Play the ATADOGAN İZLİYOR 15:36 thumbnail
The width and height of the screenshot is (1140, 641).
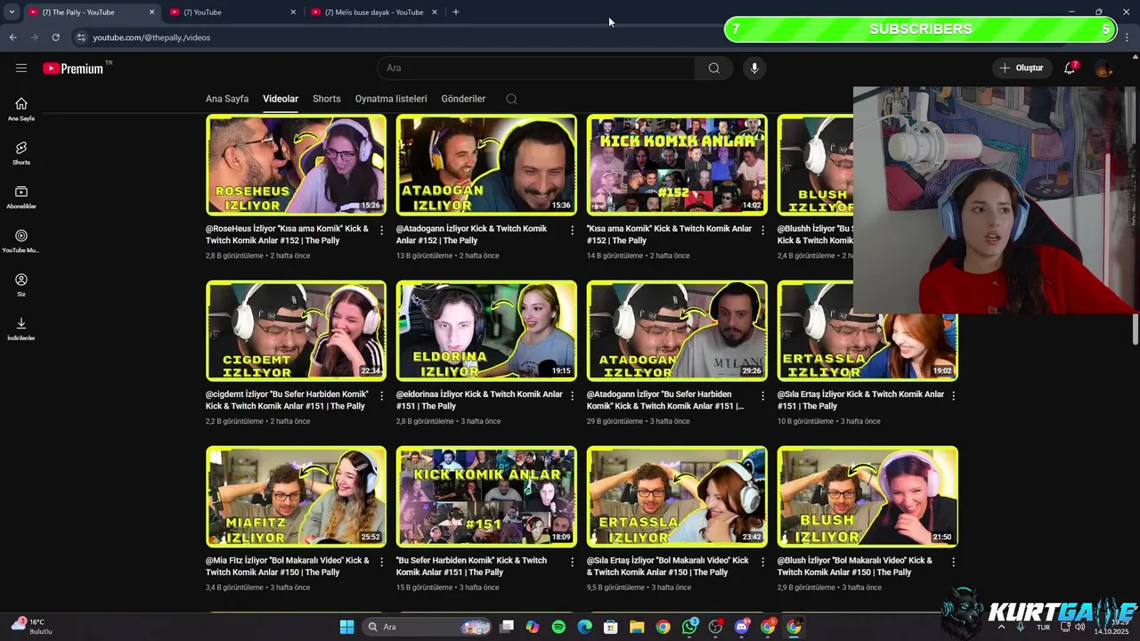(486, 165)
